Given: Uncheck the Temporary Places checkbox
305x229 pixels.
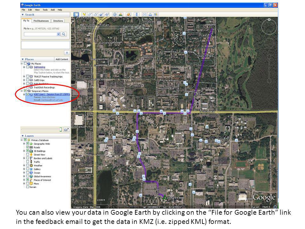Looking at the screenshot, I should click(x=25, y=91).
